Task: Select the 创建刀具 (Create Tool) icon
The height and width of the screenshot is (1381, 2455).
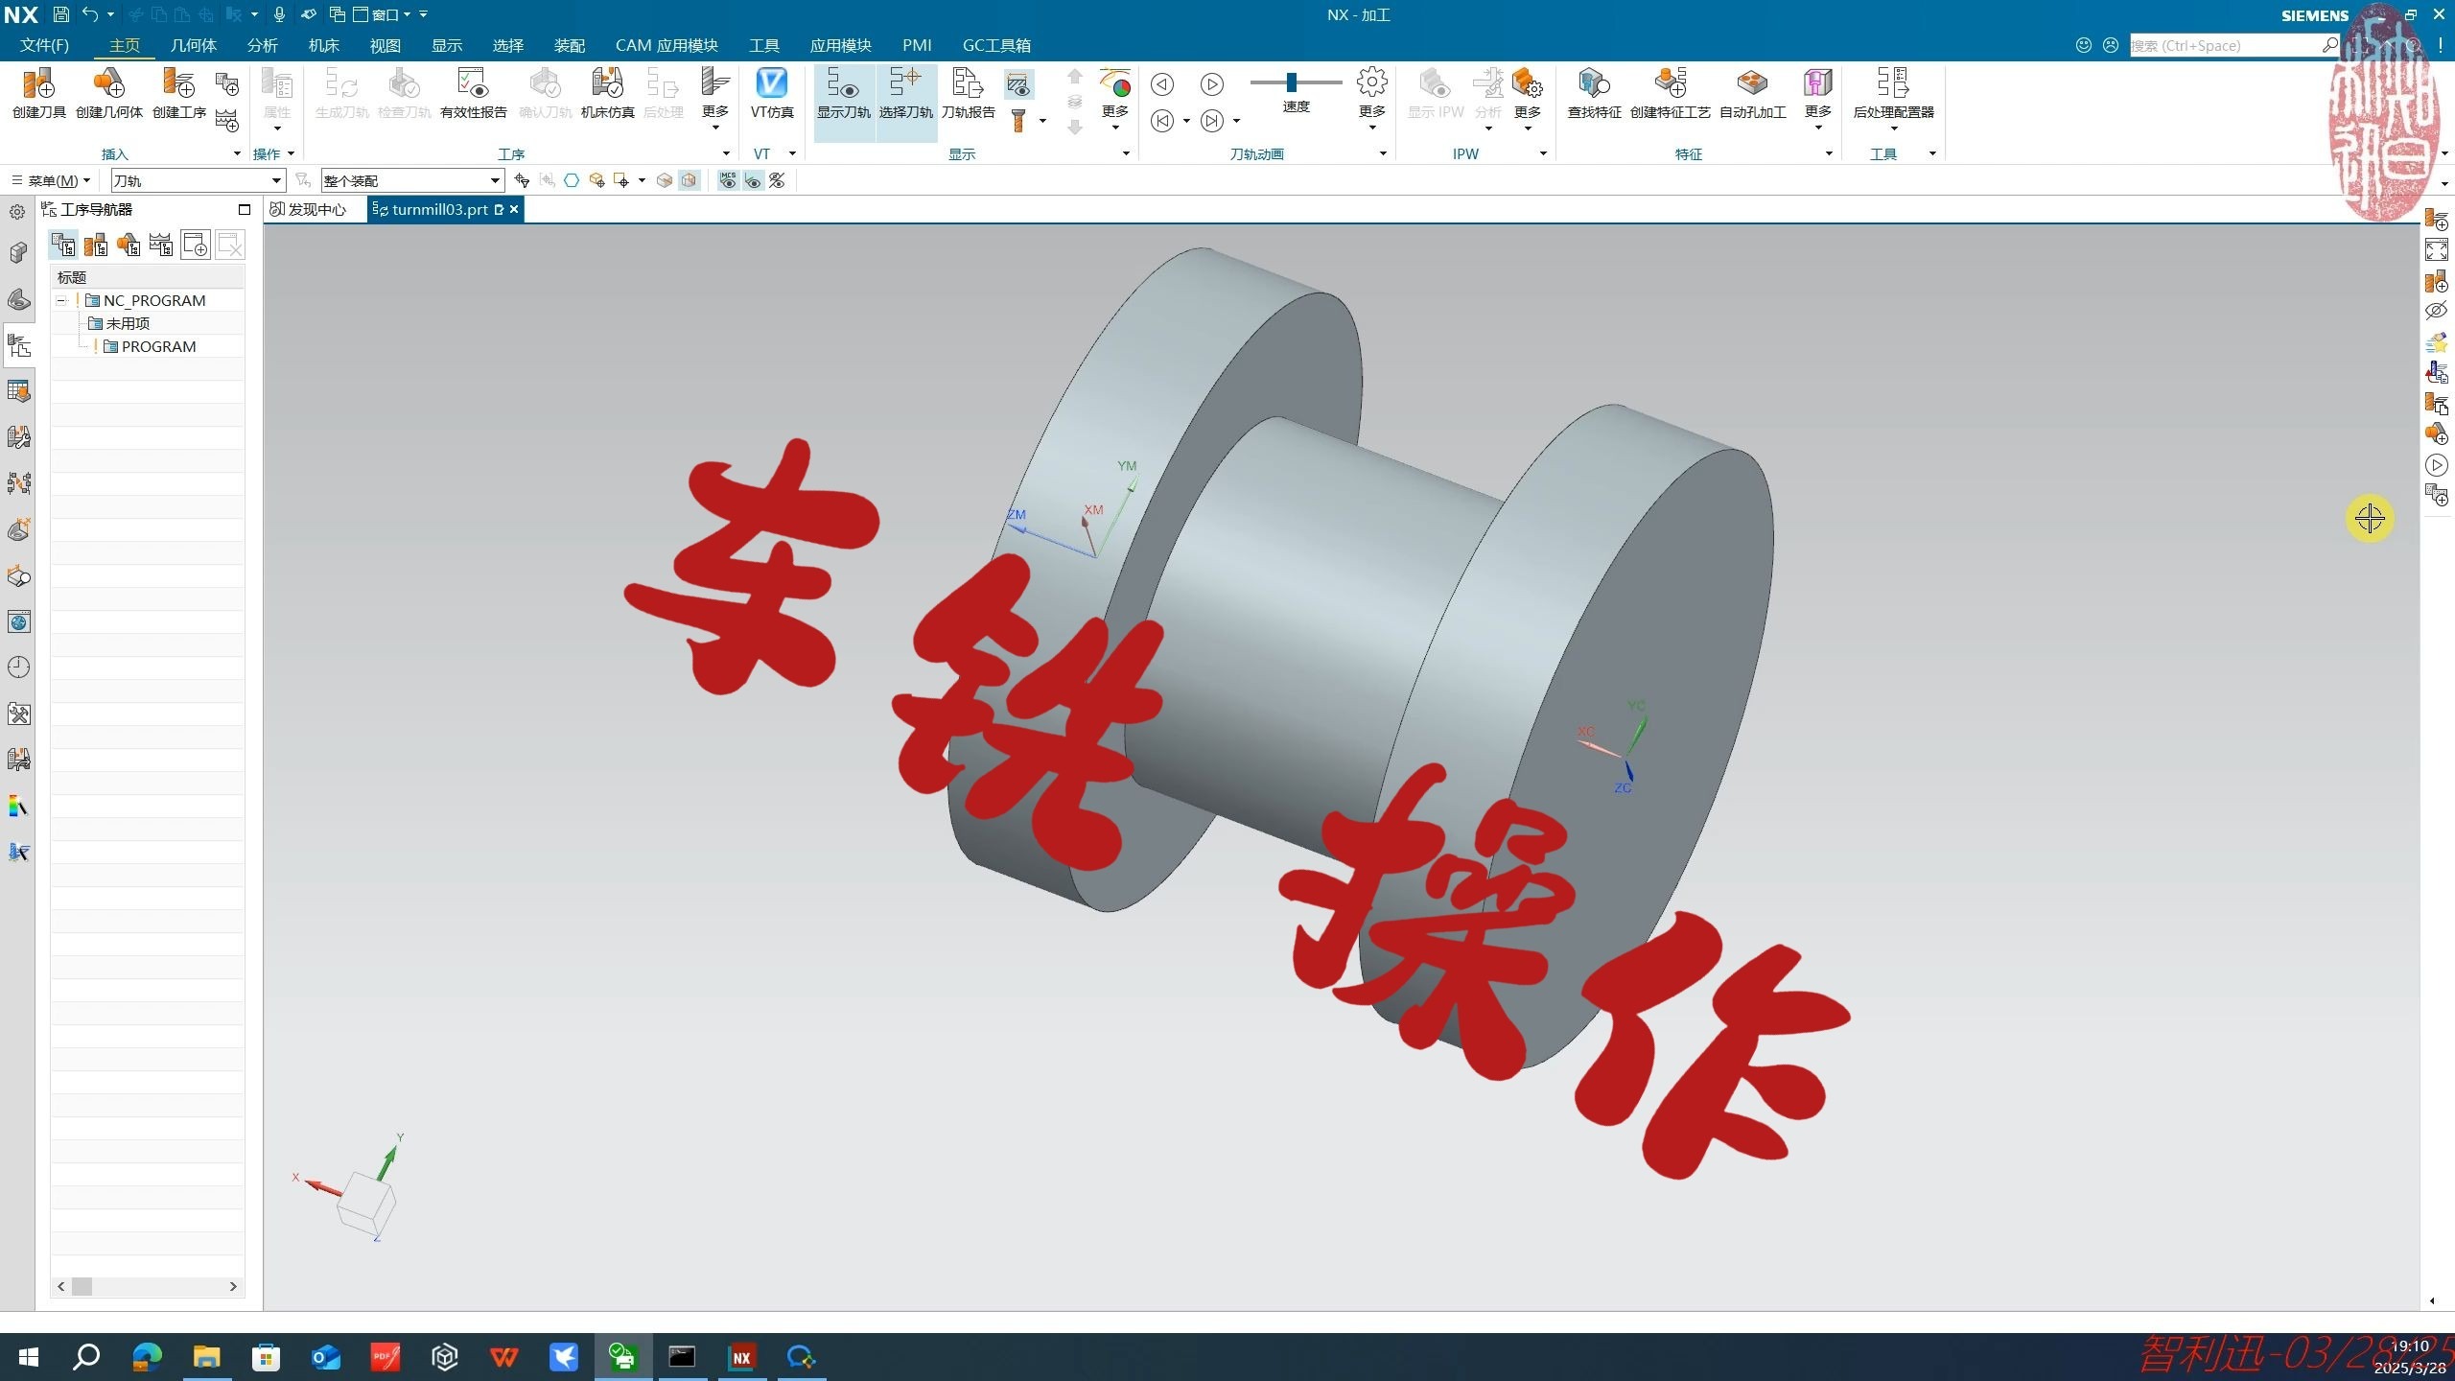Action: pyautogui.click(x=38, y=91)
